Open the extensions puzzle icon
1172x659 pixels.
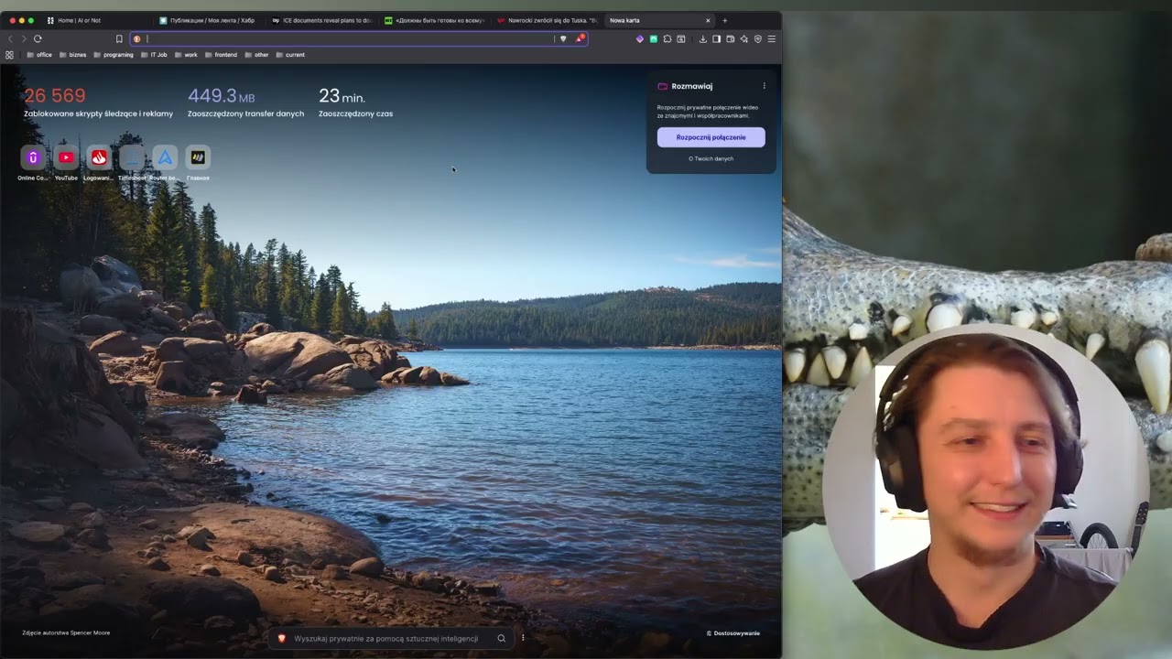coord(667,38)
